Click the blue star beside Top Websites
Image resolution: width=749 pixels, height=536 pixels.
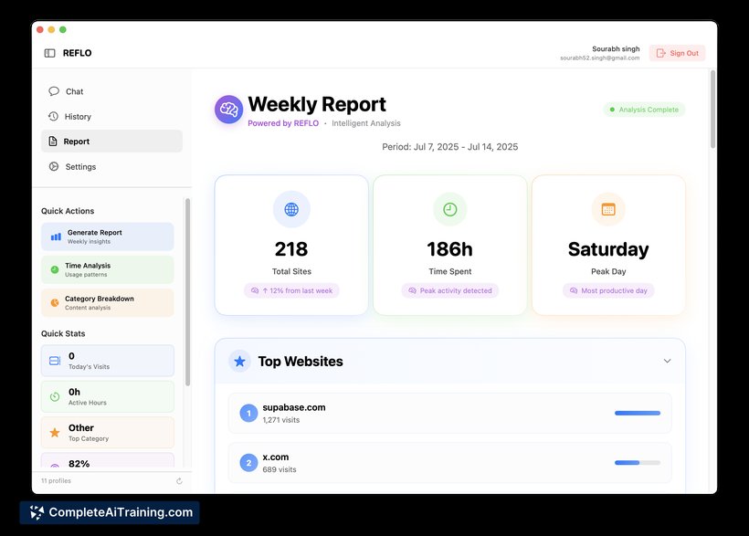tap(240, 362)
